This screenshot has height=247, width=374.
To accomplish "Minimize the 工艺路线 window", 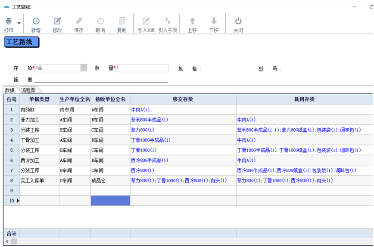I will [x=355, y=7].
